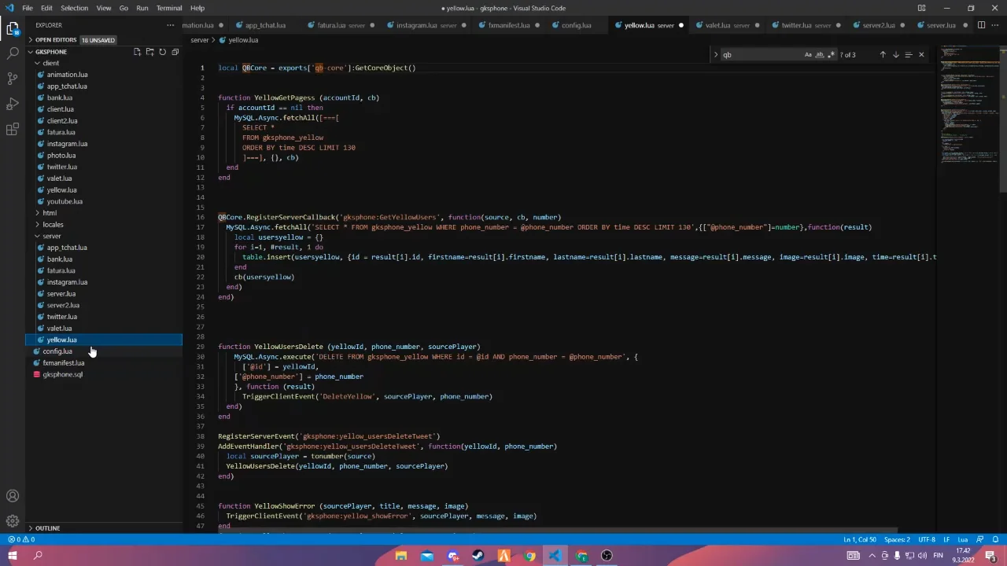Open the Extensions view
The image size is (1007, 566).
point(13,129)
